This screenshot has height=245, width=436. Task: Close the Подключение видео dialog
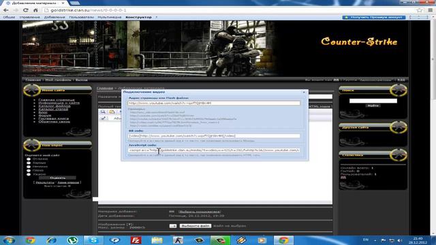304,92
